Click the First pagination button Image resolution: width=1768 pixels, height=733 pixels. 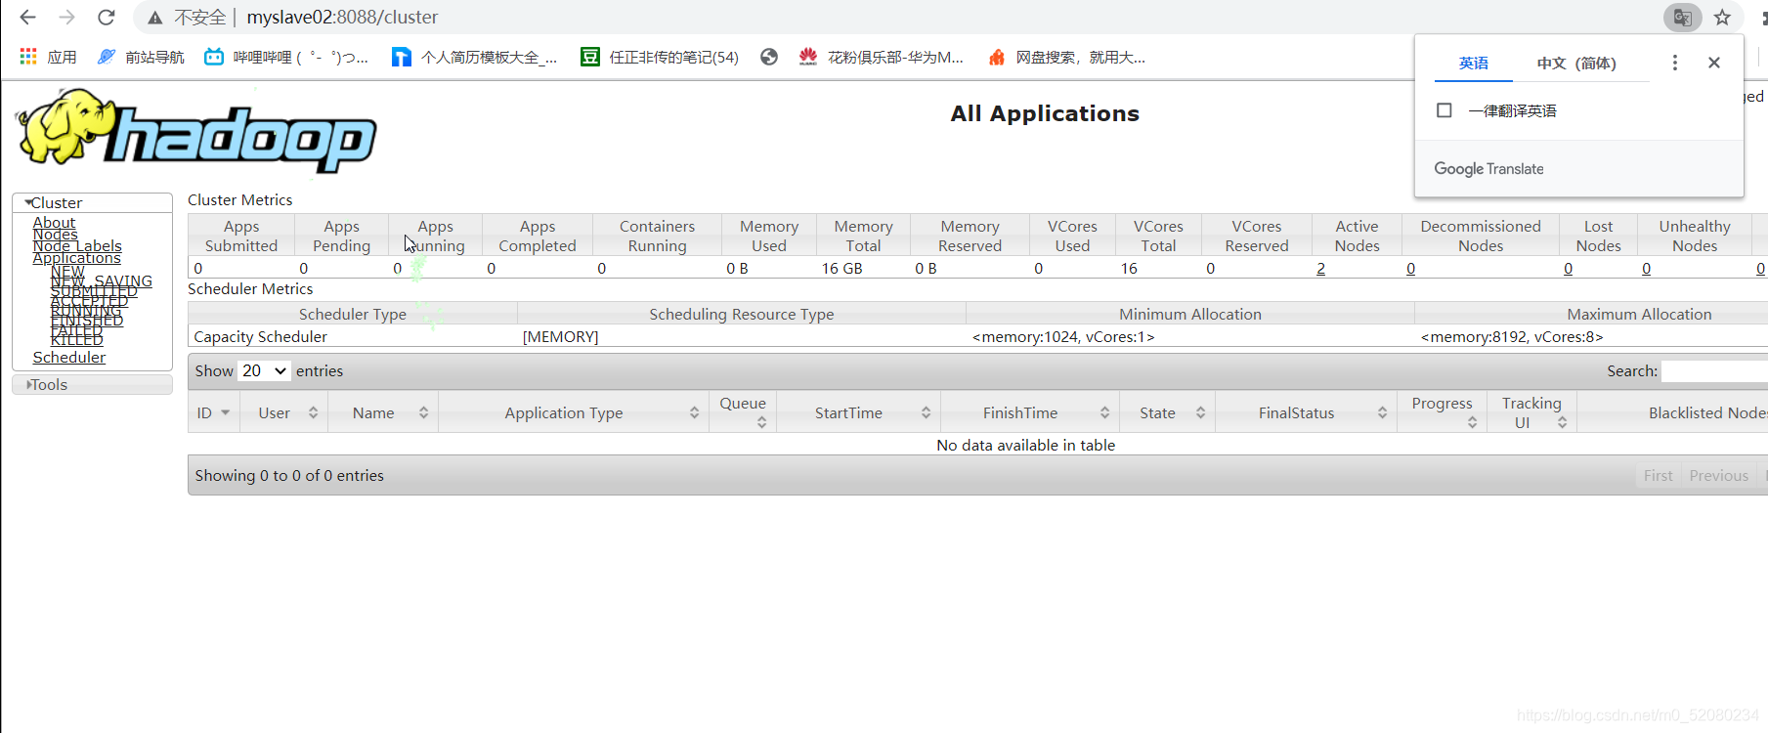(1658, 476)
